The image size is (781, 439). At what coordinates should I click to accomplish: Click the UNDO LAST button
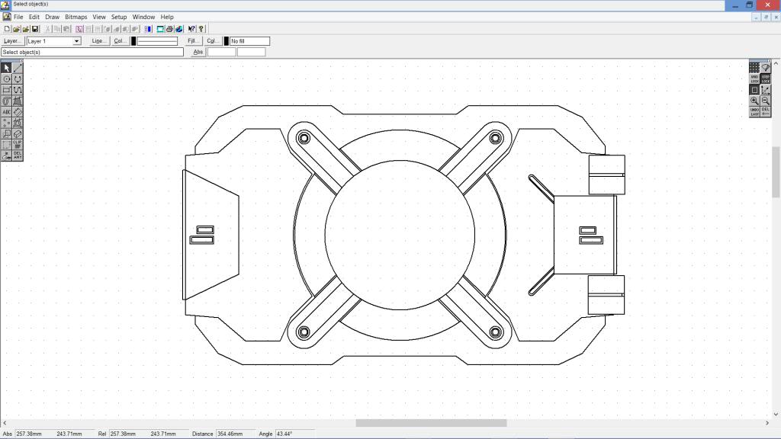pos(754,111)
